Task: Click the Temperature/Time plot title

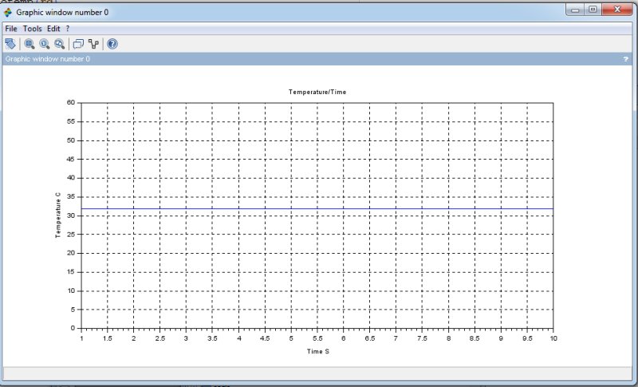Action: pos(317,92)
